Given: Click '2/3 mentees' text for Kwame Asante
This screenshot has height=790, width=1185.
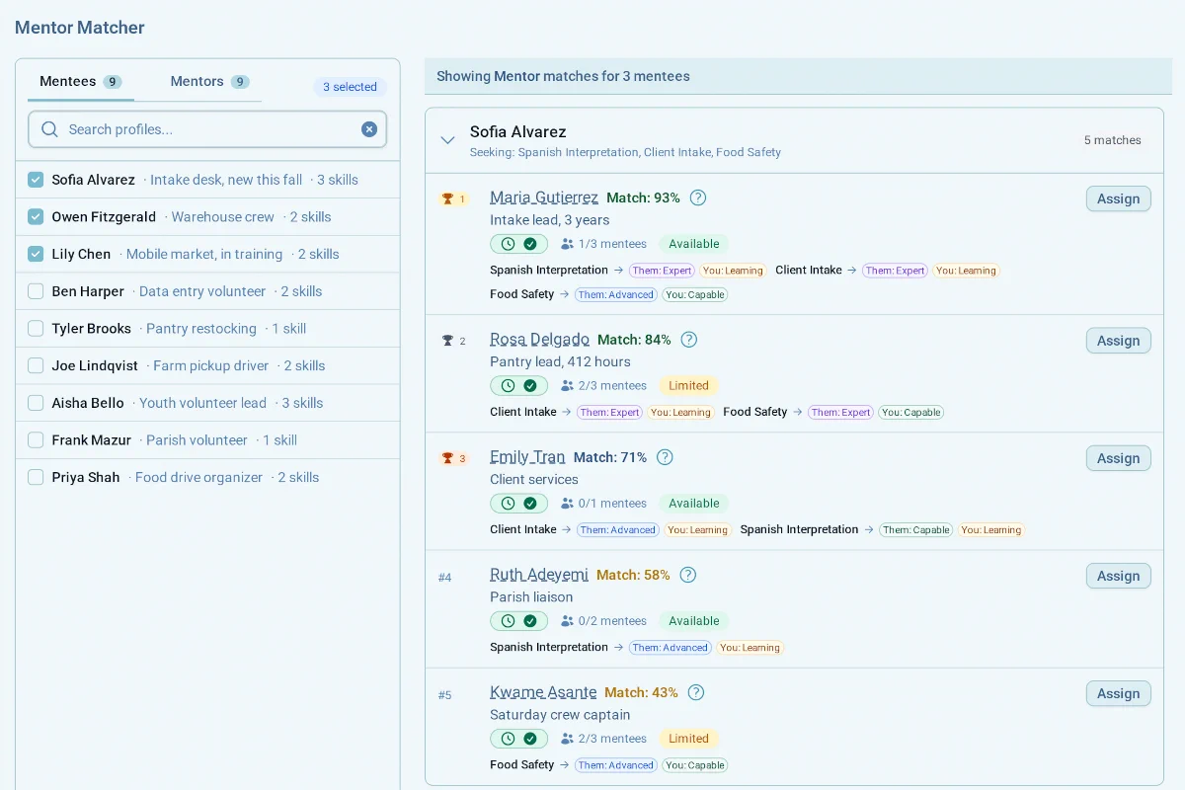Looking at the screenshot, I should point(613,739).
